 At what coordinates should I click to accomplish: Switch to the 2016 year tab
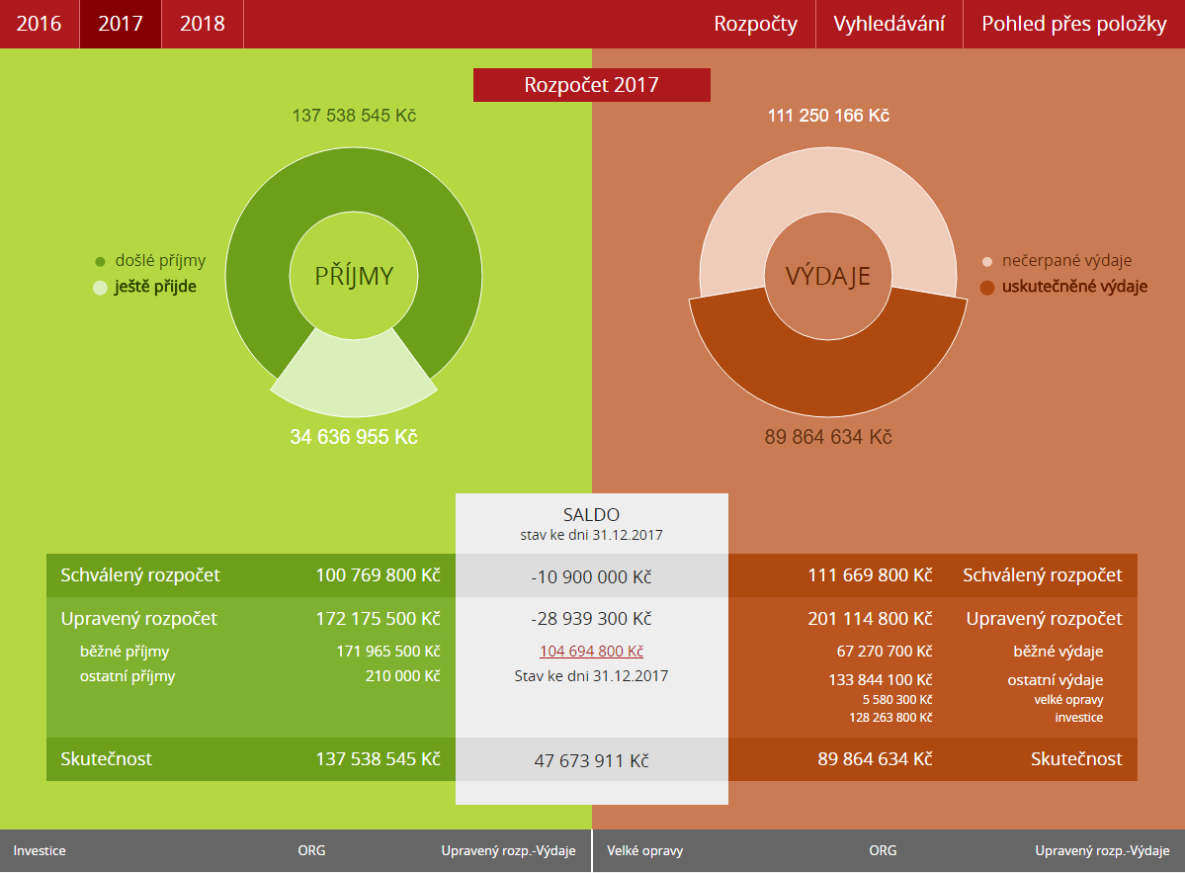tap(40, 24)
